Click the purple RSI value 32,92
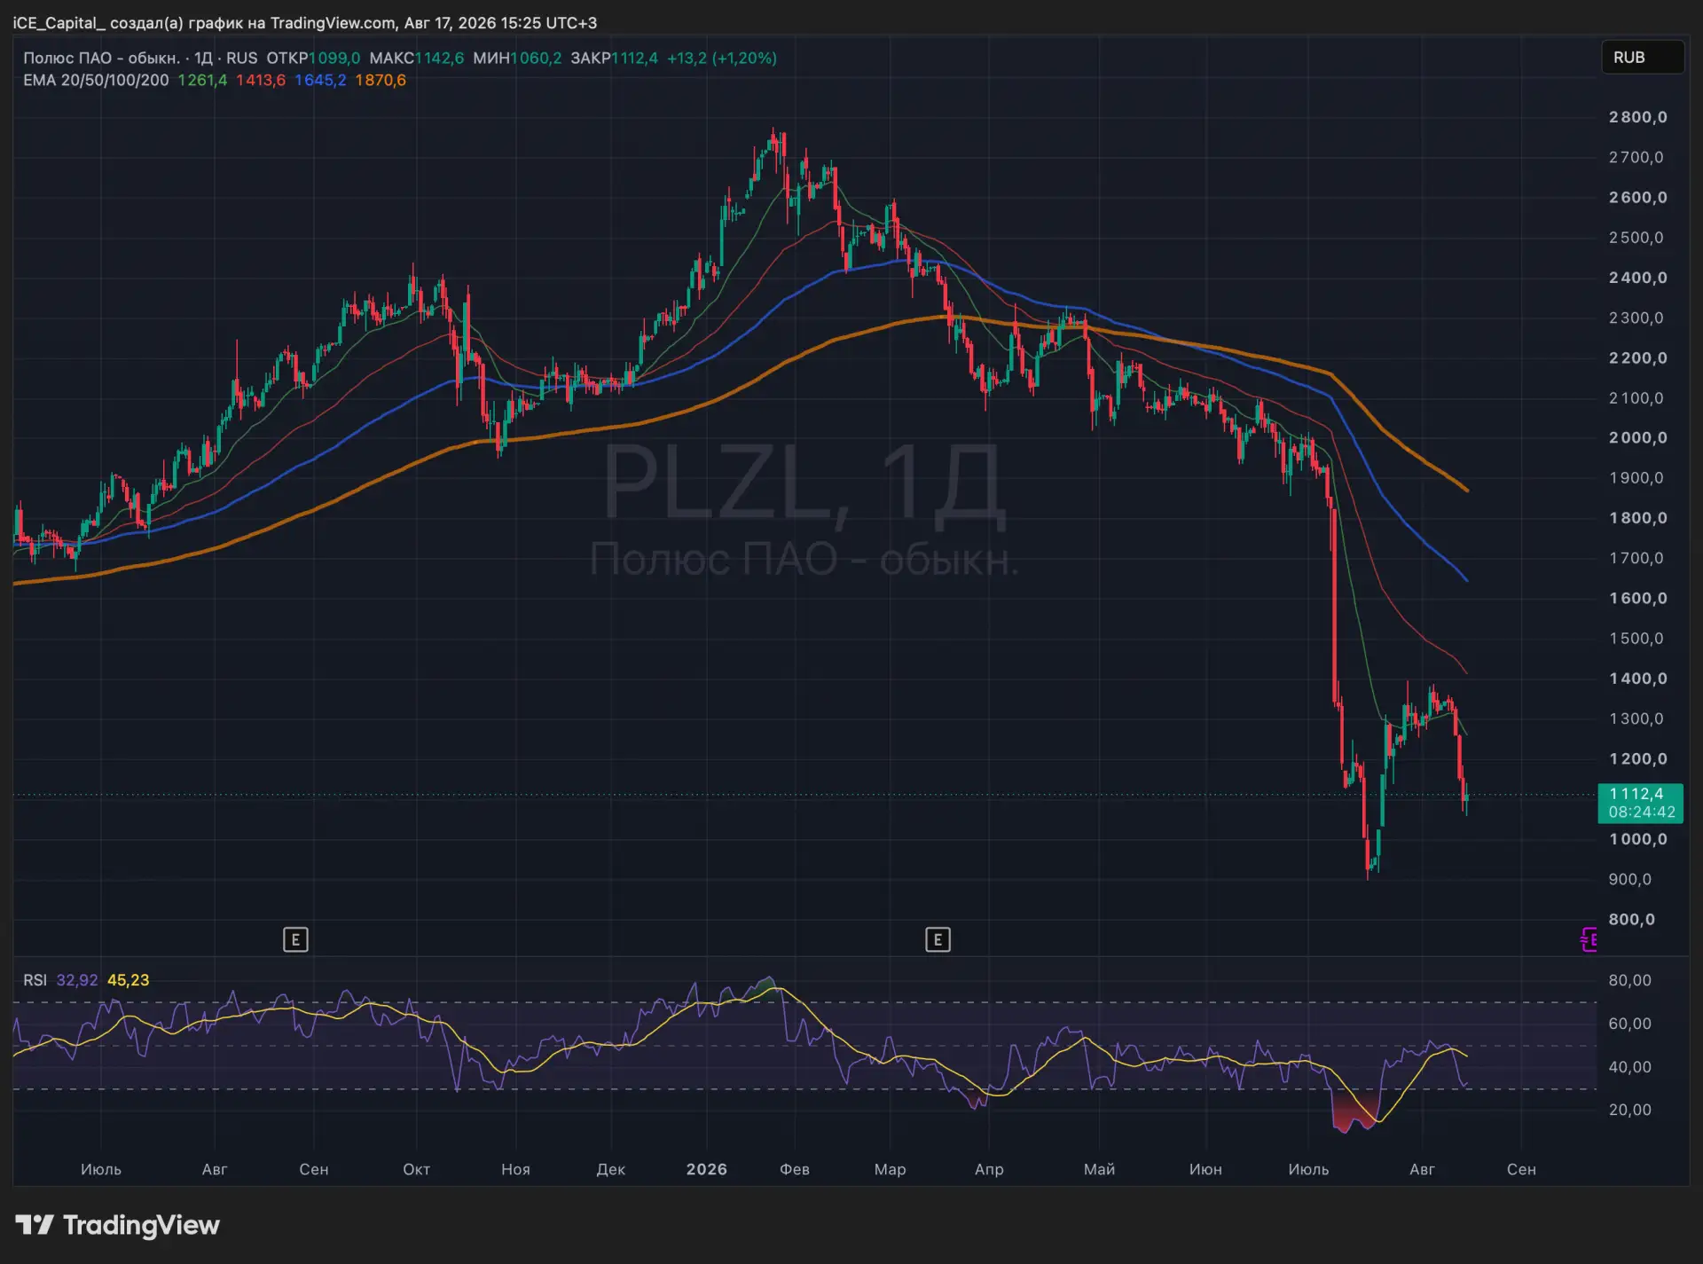The width and height of the screenshot is (1703, 1264). click(x=77, y=980)
